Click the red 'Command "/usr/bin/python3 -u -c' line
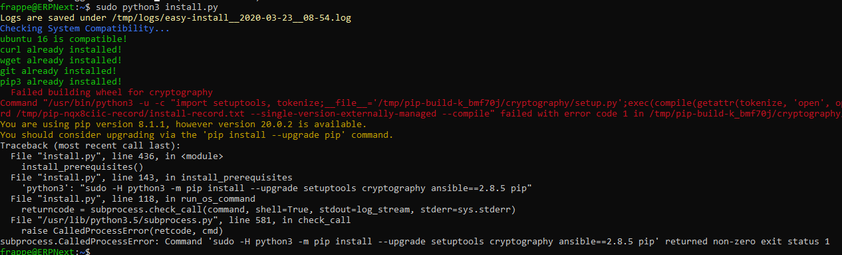This screenshot has width=842, height=255. click(421, 103)
